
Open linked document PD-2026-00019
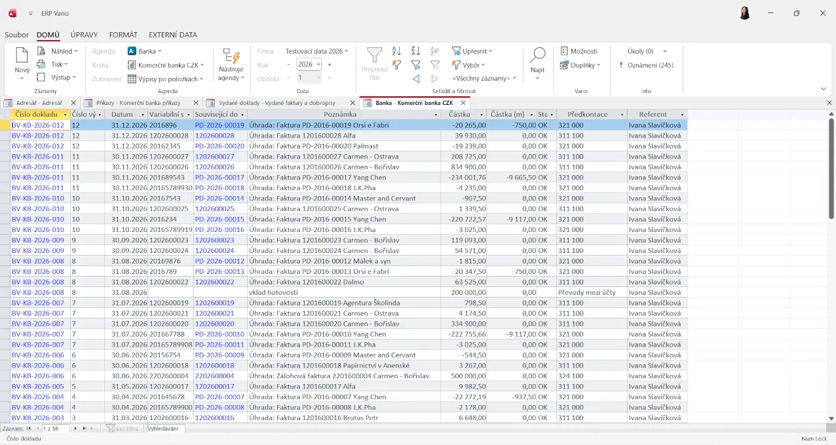tap(219, 125)
